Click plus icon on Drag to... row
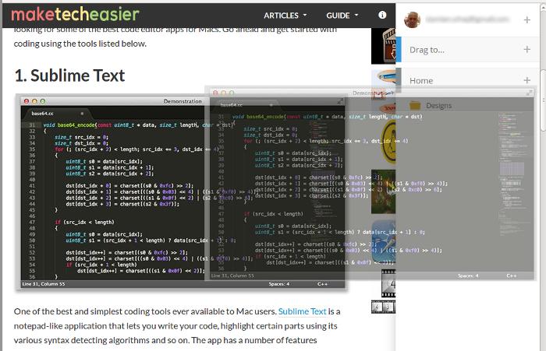 pos(526,49)
